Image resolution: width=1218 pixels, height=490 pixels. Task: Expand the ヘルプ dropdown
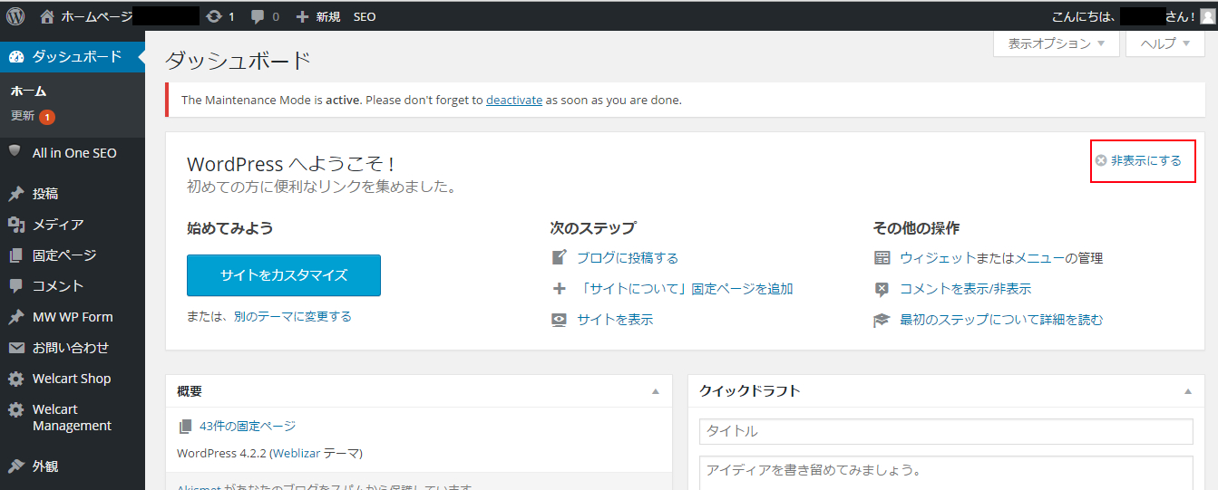tap(1165, 43)
